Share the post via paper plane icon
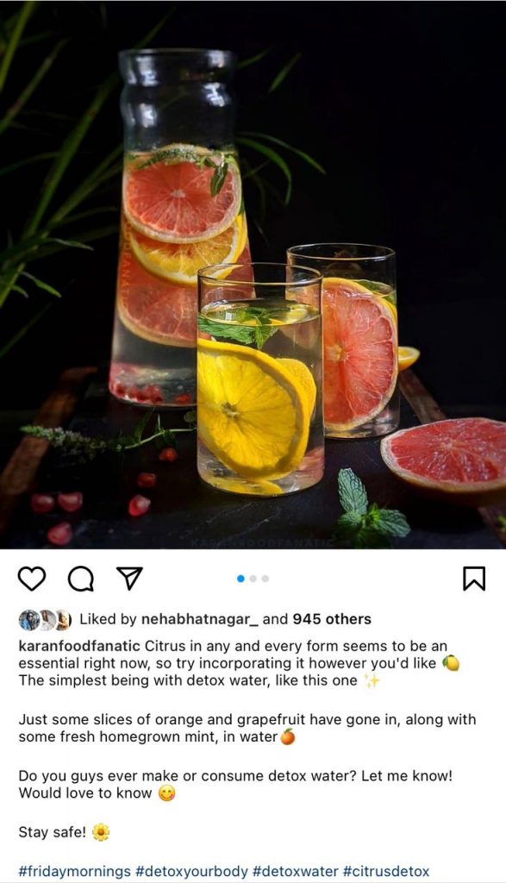 click(129, 579)
